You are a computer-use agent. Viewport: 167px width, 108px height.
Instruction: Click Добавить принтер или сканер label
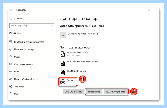click(83, 34)
